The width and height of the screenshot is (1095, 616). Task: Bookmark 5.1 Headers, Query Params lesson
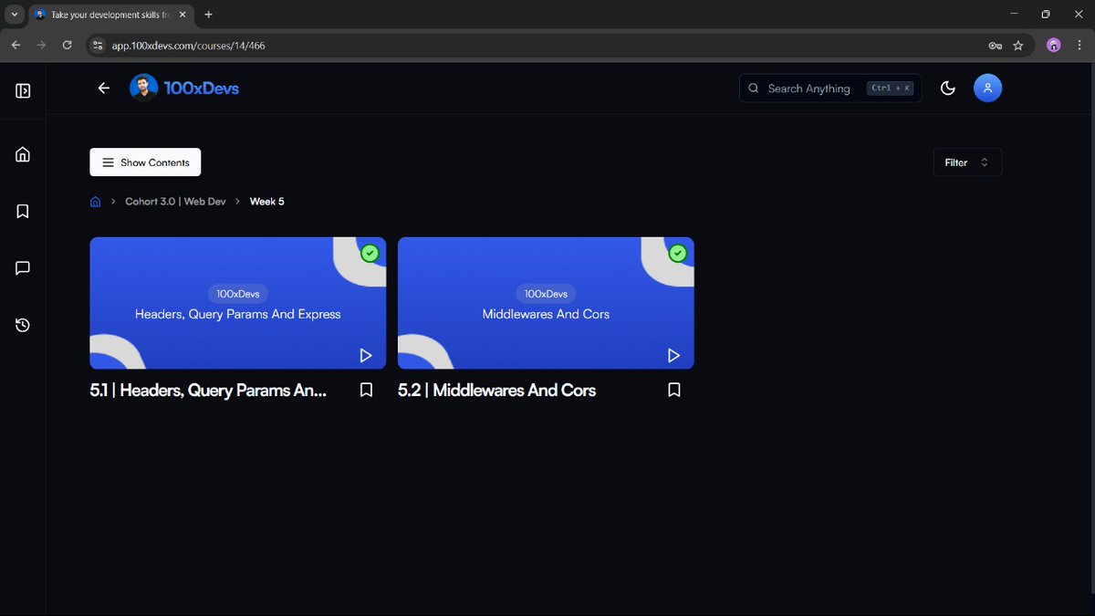366,390
